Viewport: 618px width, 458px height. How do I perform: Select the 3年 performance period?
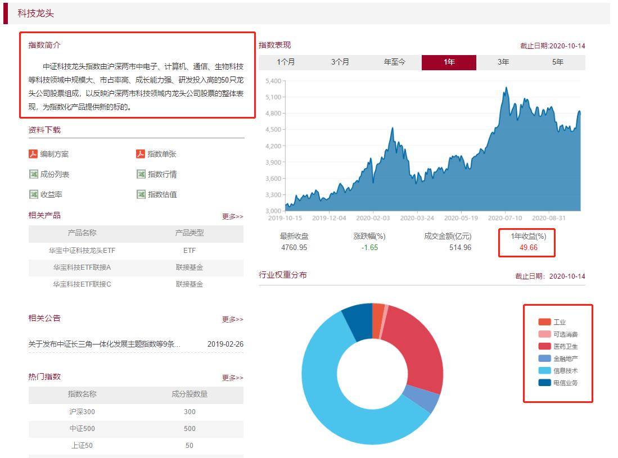coord(502,63)
